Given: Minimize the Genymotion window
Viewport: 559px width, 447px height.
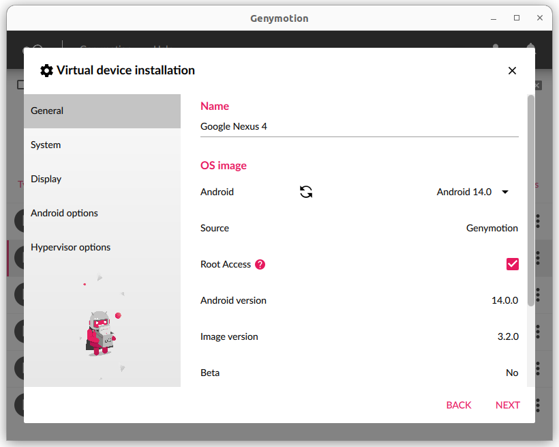Looking at the screenshot, I should pyautogui.click(x=493, y=18).
